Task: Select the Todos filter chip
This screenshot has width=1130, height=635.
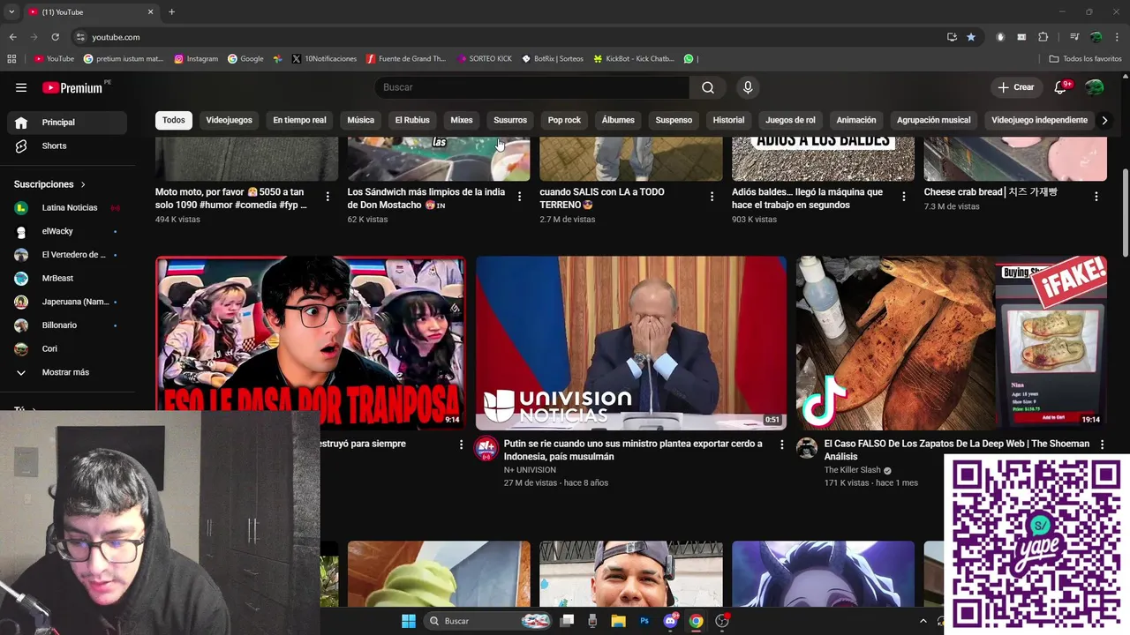Action: [x=174, y=120]
